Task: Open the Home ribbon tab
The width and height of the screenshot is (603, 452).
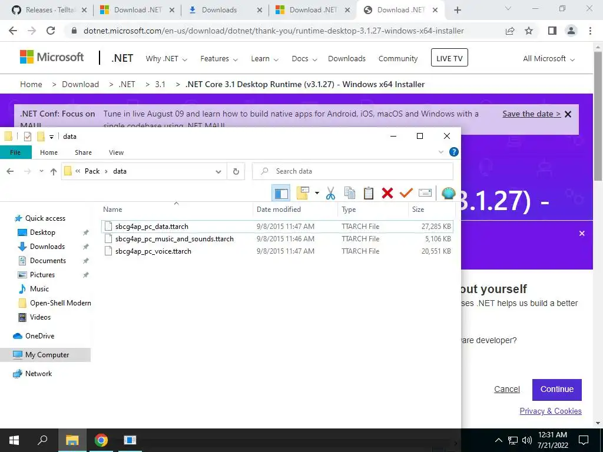Action: point(49,152)
